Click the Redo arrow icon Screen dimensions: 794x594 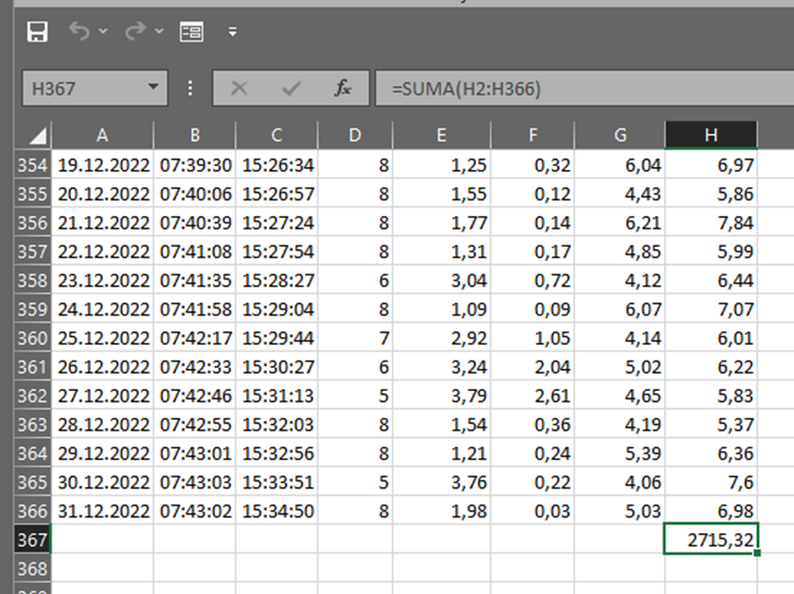click(136, 32)
